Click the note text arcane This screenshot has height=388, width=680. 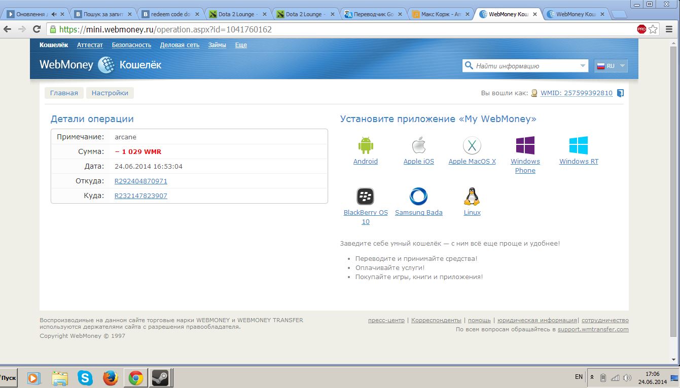click(x=125, y=137)
